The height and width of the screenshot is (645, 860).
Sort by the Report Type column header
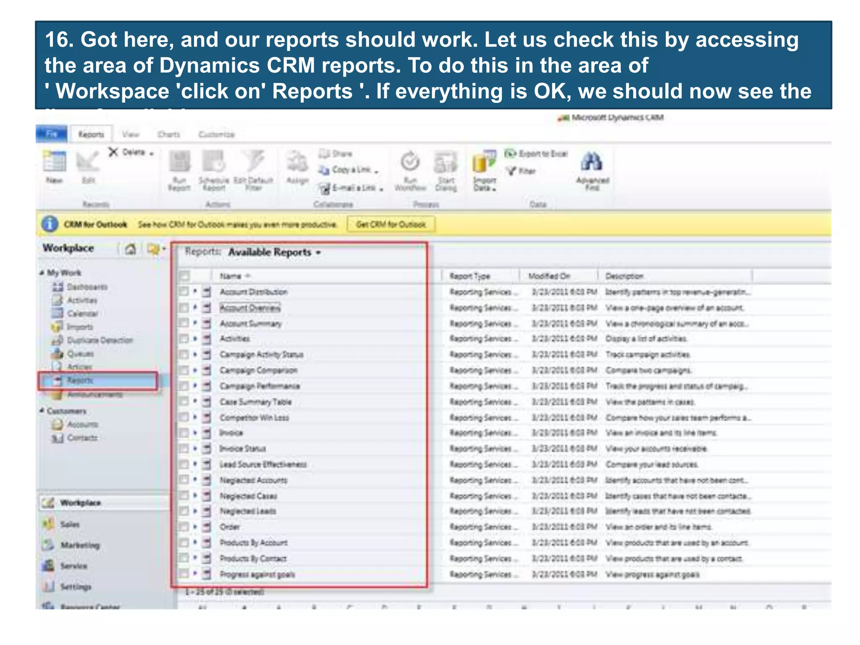(470, 276)
